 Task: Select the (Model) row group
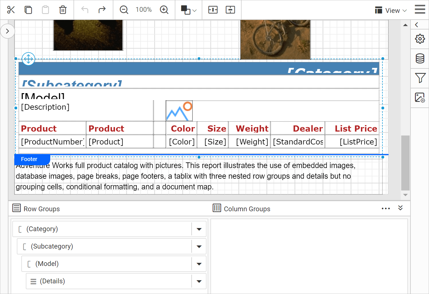tap(107, 264)
